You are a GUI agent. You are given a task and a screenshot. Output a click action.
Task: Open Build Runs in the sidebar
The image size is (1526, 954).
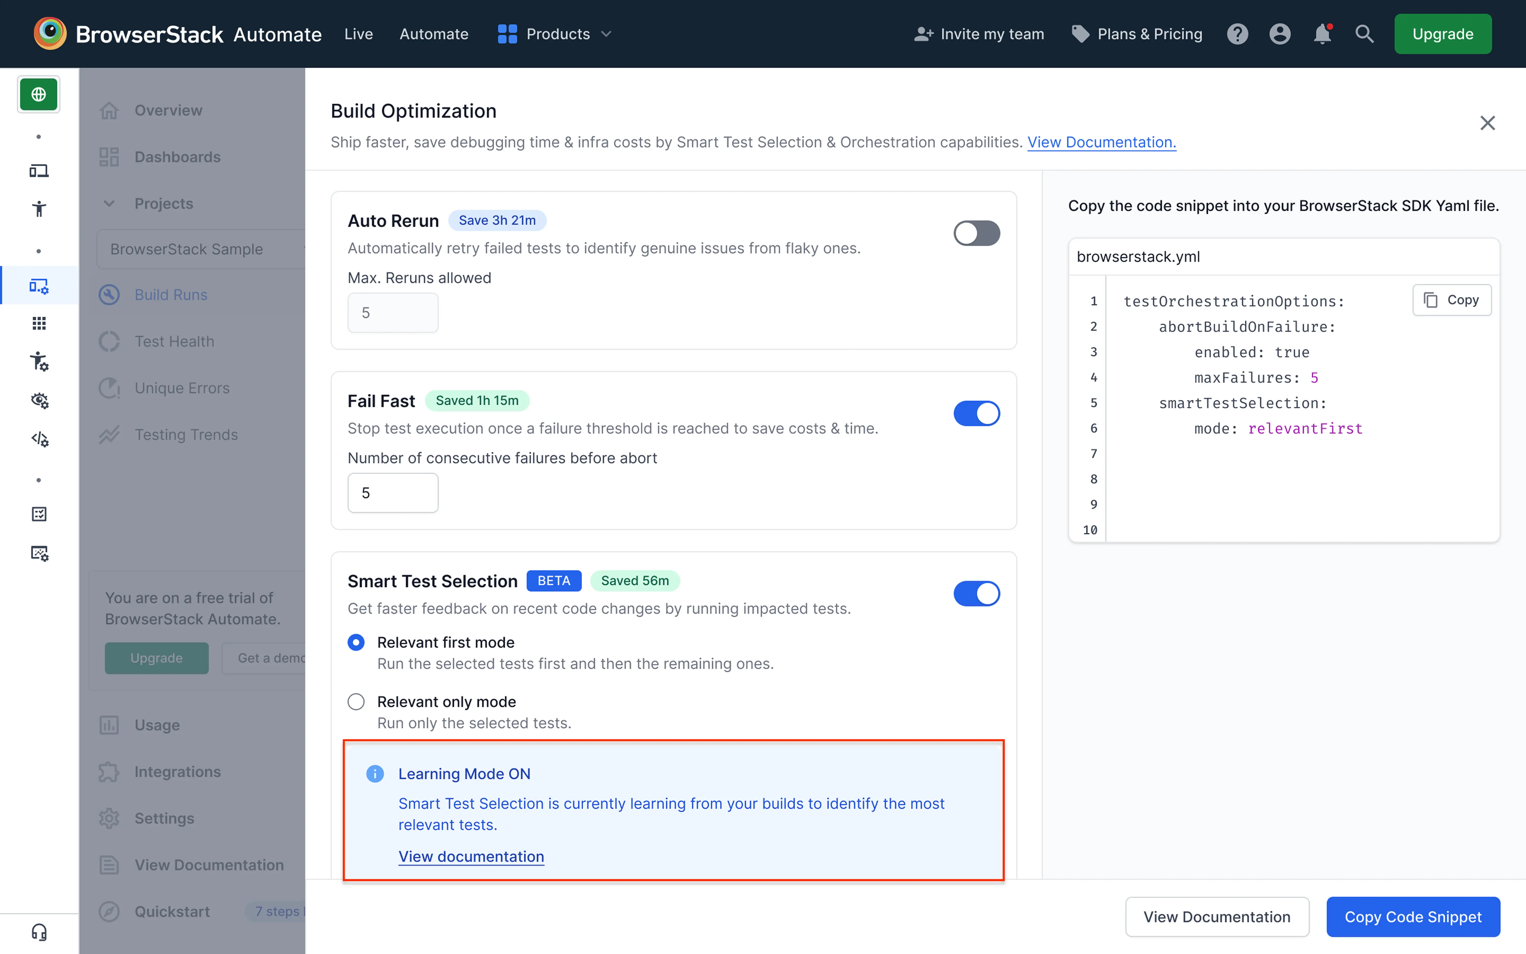click(171, 295)
